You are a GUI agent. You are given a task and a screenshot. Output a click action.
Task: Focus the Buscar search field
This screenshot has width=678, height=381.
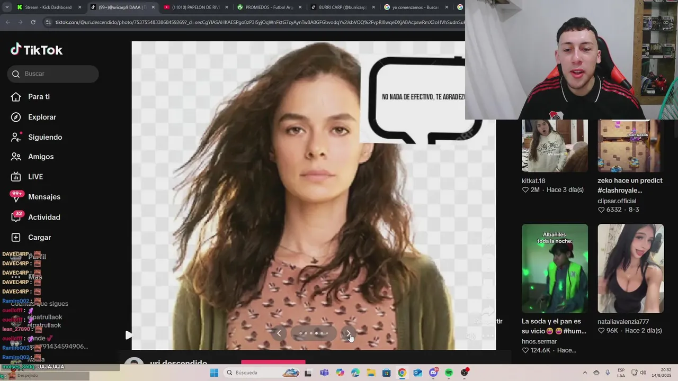tap(53, 74)
